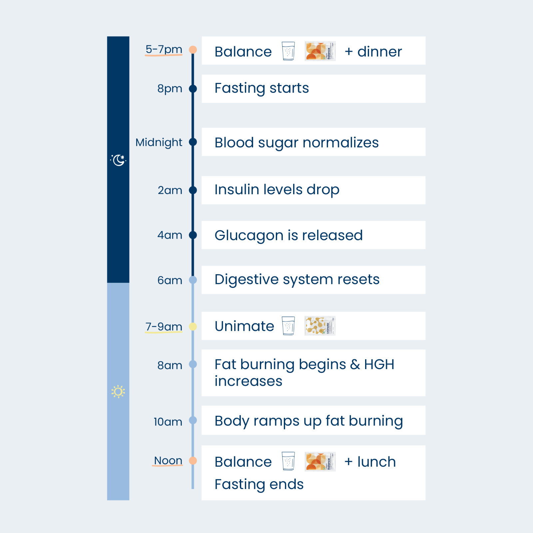Click the Unimate sachet packet image
The image size is (533, 533).
point(320,325)
